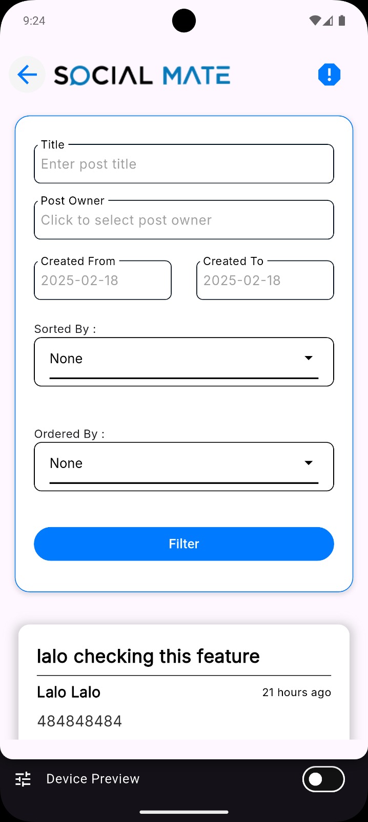
Task: Click the back arrow to return
Action: pyautogui.click(x=27, y=74)
